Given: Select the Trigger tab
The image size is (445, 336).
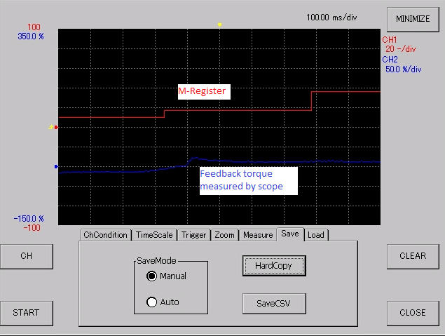Looking at the screenshot, I should (x=194, y=235).
